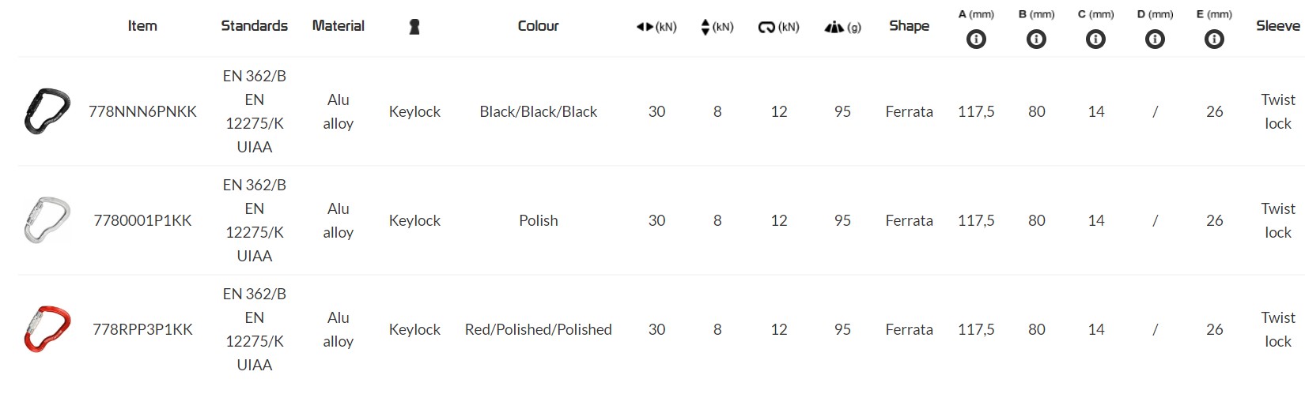Select item code 7780001P1KK
The height and width of the screenshot is (394, 1305).
(142, 220)
